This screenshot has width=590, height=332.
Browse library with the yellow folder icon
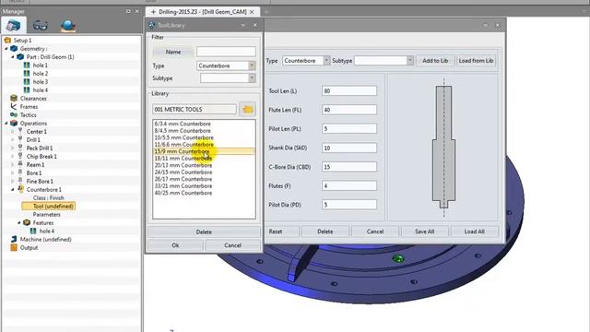[247, 110]
